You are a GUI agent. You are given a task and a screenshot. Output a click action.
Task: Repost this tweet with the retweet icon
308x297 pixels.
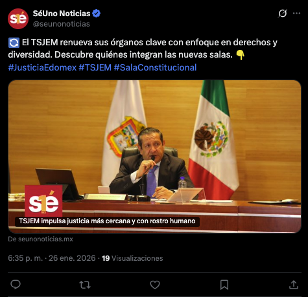85,285
